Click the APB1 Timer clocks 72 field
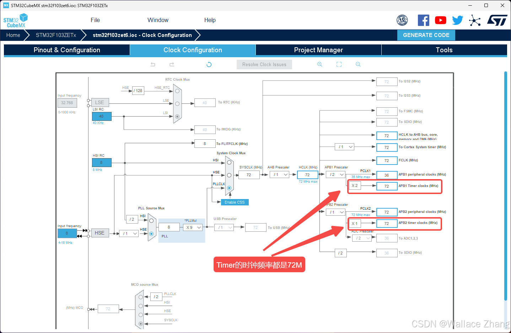Screen dimensions: 511x333 387,186
